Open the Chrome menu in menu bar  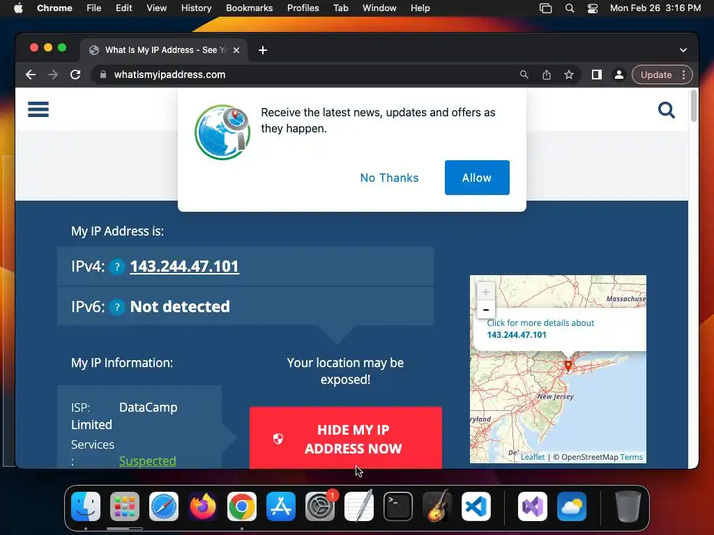54,8
